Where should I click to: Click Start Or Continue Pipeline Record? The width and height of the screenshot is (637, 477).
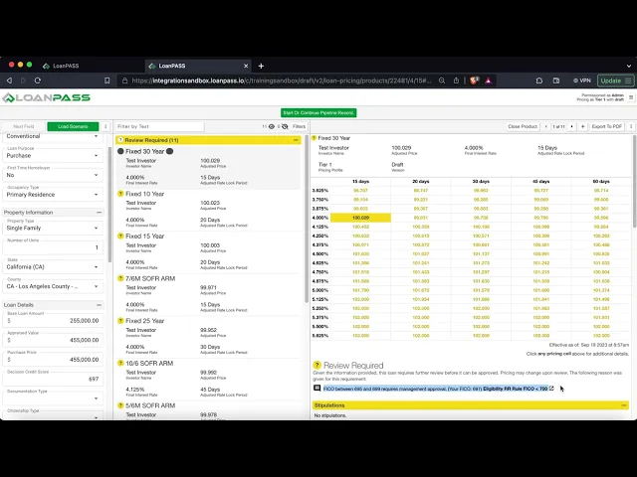coord(318,112)
